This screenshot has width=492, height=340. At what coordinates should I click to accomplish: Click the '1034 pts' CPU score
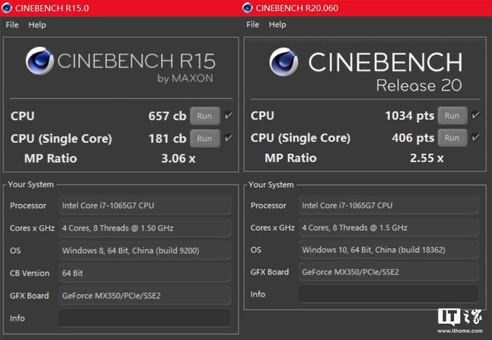tap(410, 116)
